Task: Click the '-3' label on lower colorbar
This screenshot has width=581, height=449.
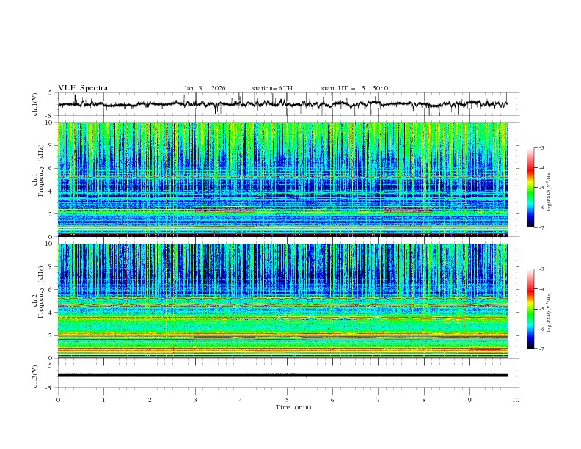Action: [x=541, y=269]
